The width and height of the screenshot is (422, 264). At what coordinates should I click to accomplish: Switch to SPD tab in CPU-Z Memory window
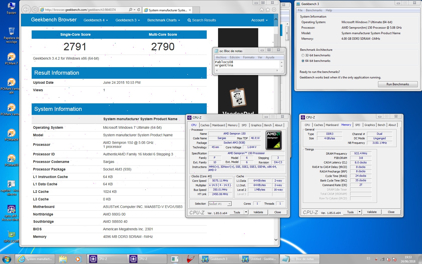click(357, 125)
